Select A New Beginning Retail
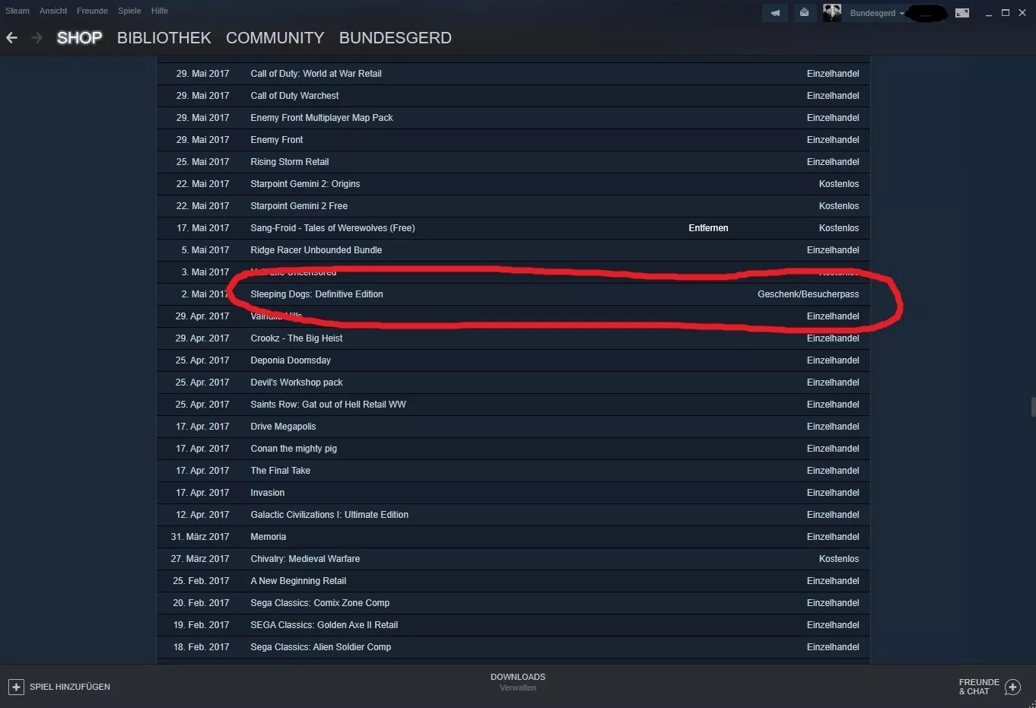 pos(298,581)
